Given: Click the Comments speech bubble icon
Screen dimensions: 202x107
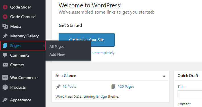Looking at the screenshot, I should click(5, 55).
